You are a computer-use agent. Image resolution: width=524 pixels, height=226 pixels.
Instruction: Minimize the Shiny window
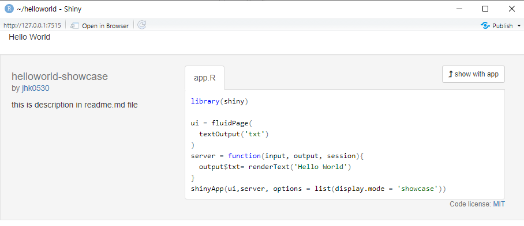click(x=460, y=9)
